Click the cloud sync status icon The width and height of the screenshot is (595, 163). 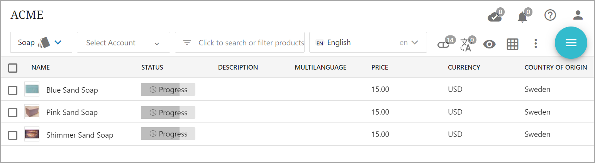(x=495, y=17)
